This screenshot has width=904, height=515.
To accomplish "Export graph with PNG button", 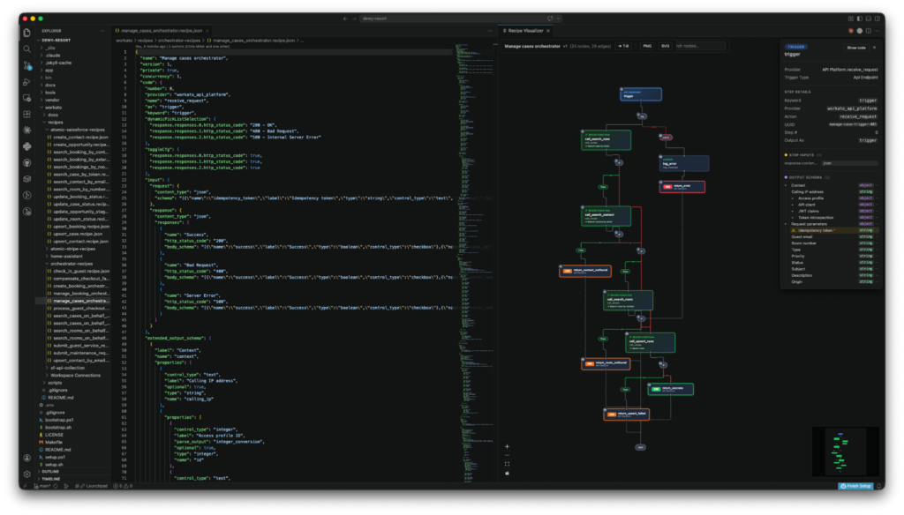I will (x=647, y=46).
